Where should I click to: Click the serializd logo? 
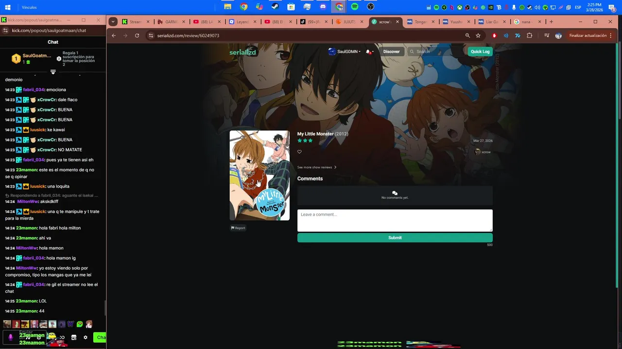point(242,52)
